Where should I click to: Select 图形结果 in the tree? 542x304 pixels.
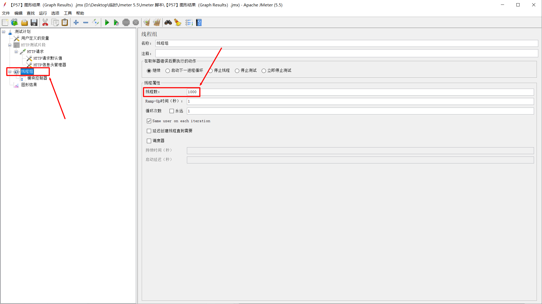[x=29, y=85]
